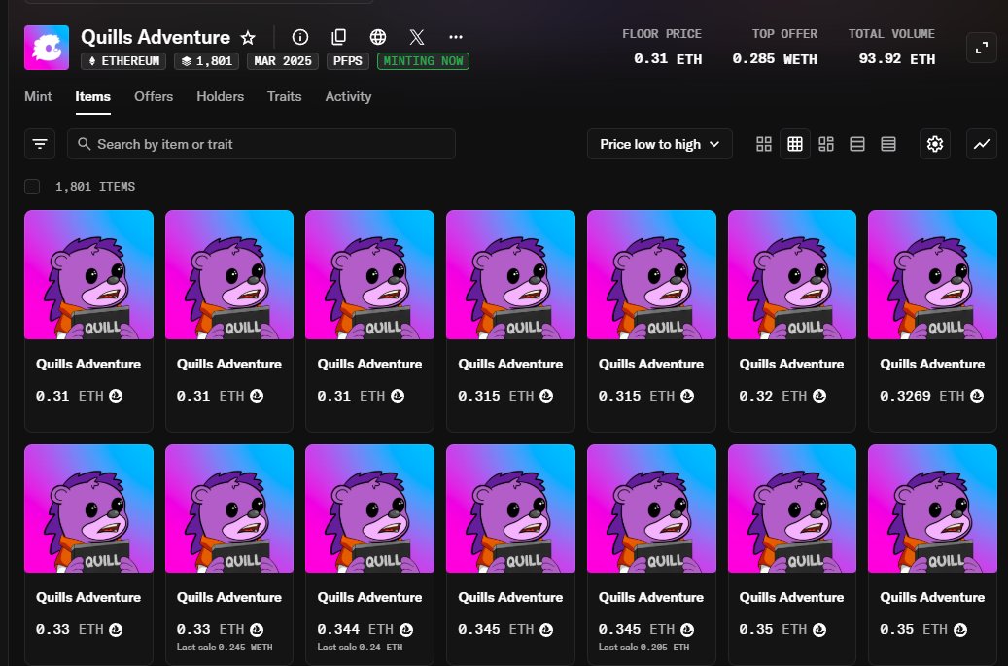This screenshot has width=1008, height=666.
Task: Switch to list view
Action: point(857,144)
